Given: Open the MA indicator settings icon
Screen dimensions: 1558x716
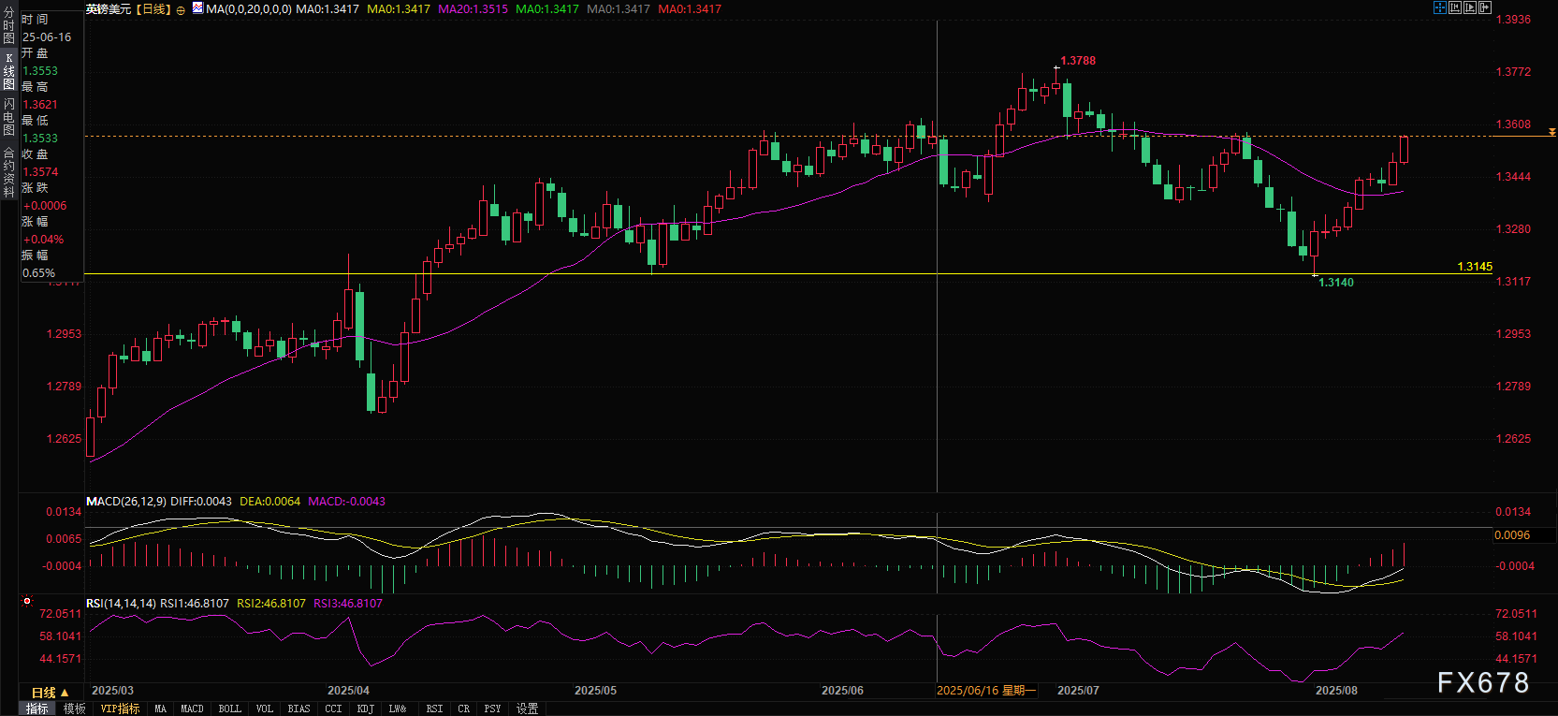Looking at the screenshot, I should [x=197, y=8].
